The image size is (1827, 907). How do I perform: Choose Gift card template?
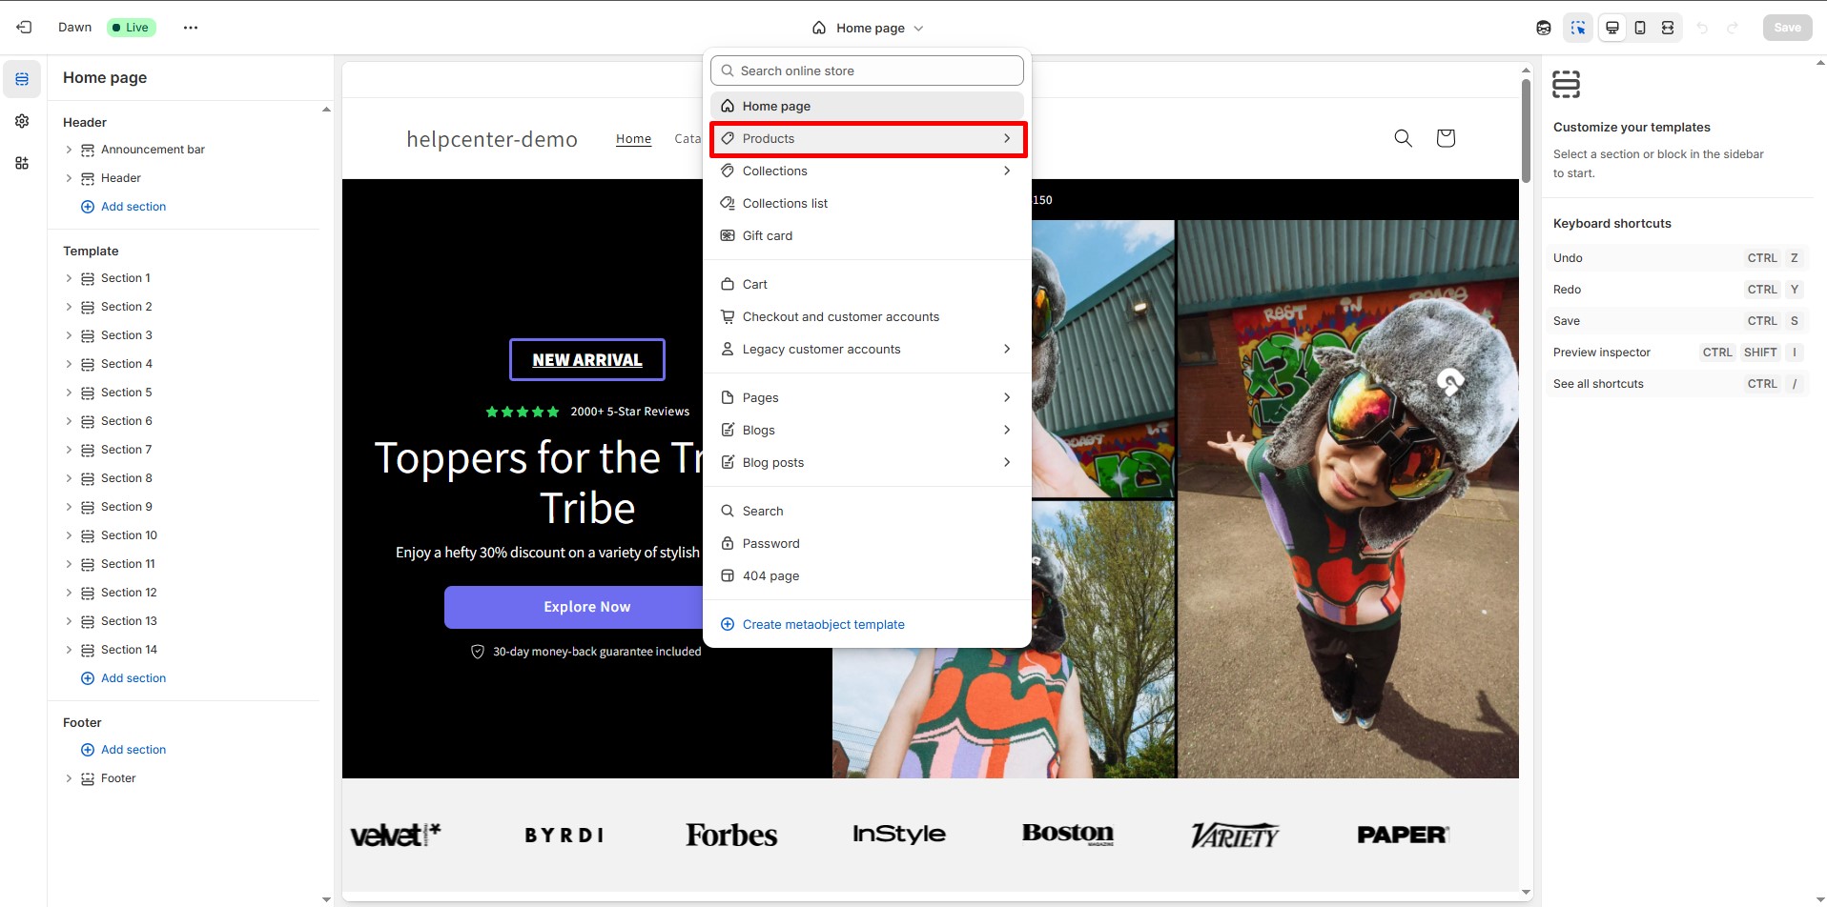867,235
